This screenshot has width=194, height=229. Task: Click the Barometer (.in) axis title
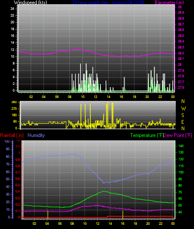pyautogui.click(x=169, y=3)
